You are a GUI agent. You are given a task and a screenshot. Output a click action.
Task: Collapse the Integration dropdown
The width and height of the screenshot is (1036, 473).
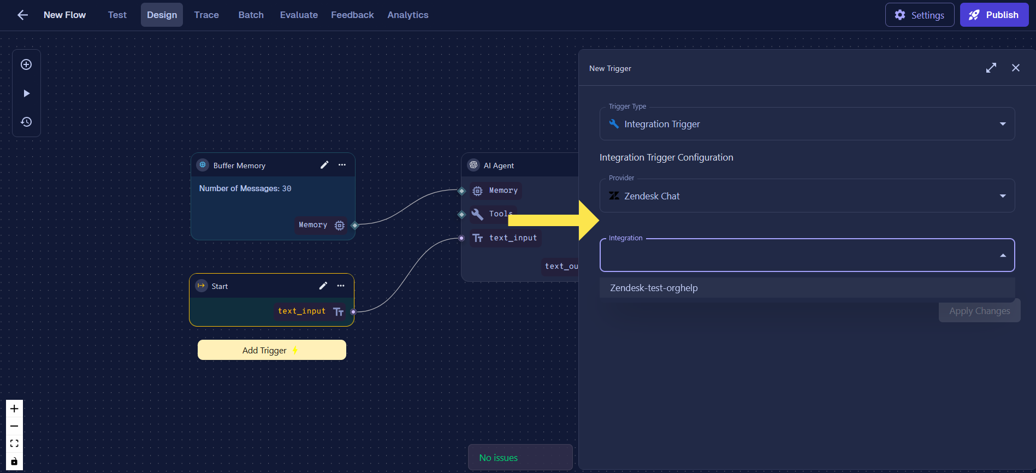(x=1003, y=256)
